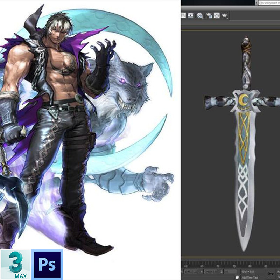Screen dimensions: 280x280
Task: Click the key icon for Set Key mode
Action: point(271,273)
